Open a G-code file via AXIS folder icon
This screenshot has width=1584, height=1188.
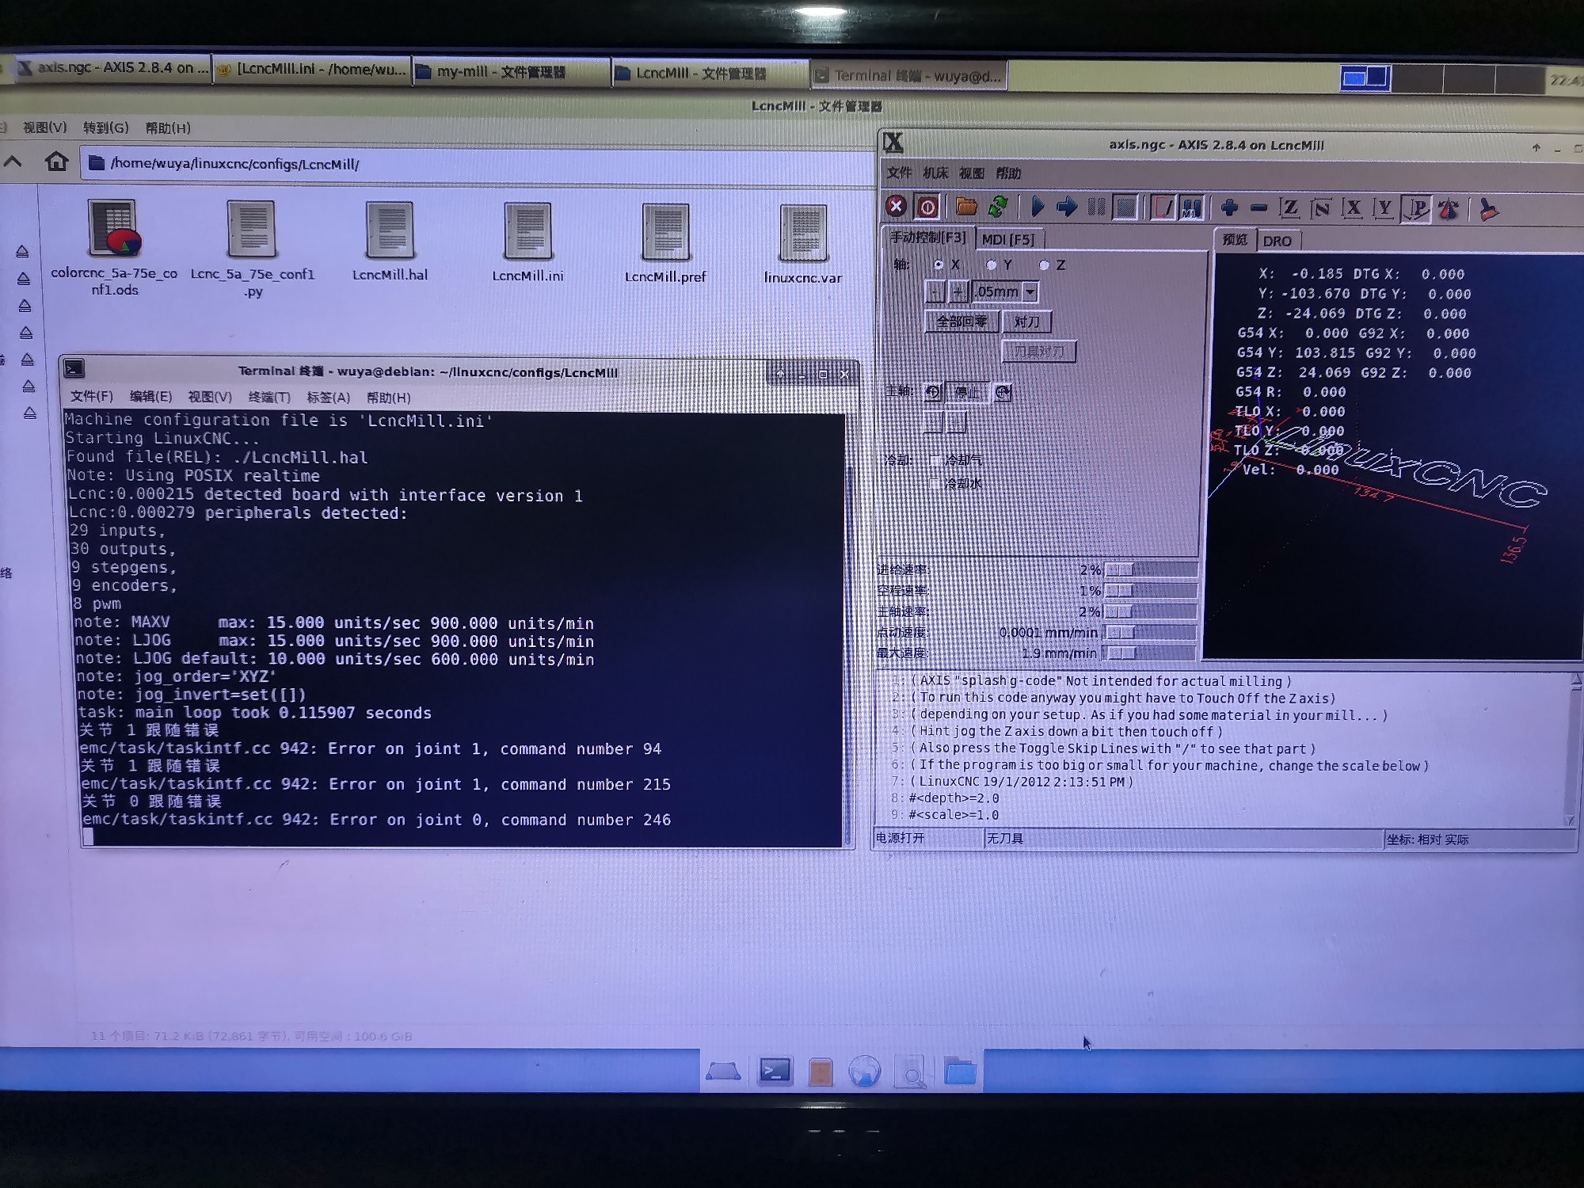click(x=965, y=207)
